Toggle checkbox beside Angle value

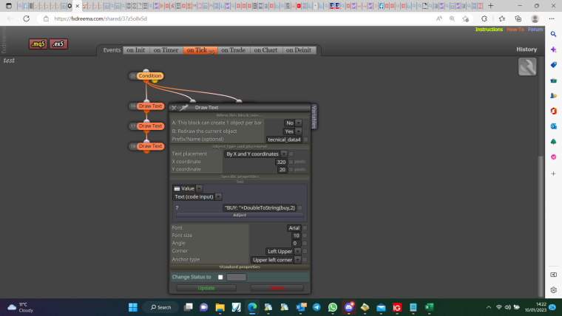[305, 244]
